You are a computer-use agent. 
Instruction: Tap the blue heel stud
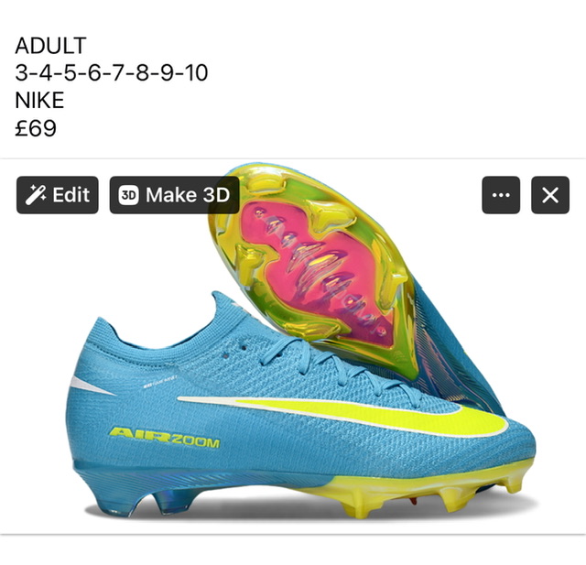point(174,502)
